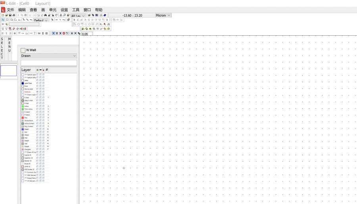Open the 工具 menu
Image resolution: width=357 pixels, height=204 pixels.
pos(76,10)
